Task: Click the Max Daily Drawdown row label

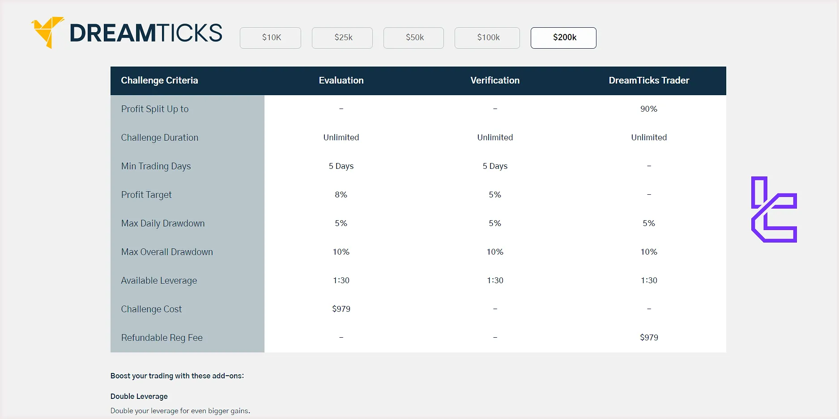Action: (x=163, y=223)
